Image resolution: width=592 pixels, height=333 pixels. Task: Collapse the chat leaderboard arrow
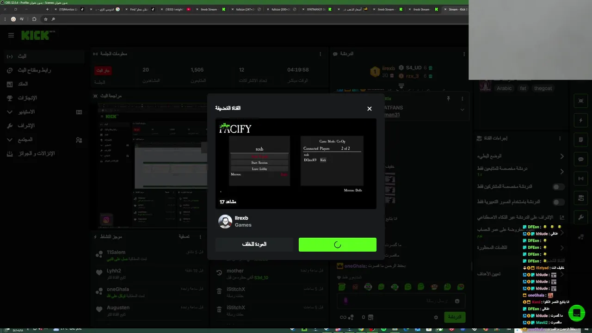tap(401, 86)
